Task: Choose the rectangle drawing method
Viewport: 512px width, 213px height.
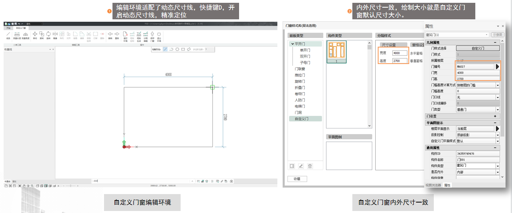Action: coord(183,49)
